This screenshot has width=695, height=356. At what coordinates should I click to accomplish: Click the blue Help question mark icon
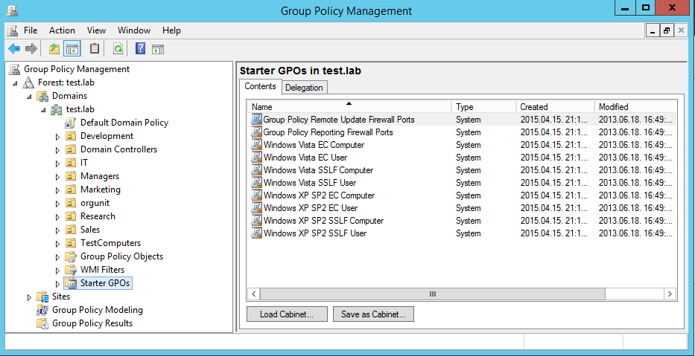point(141,48)
